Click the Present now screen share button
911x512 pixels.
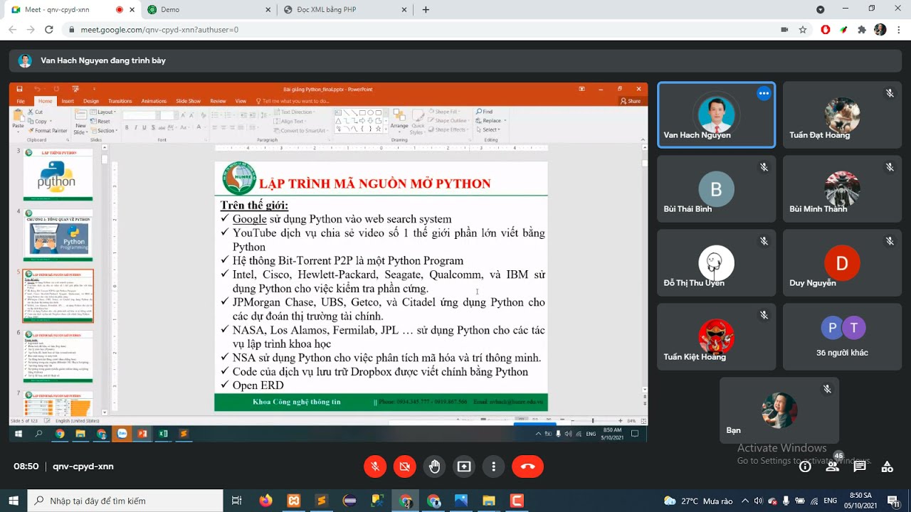pos(464,466)
